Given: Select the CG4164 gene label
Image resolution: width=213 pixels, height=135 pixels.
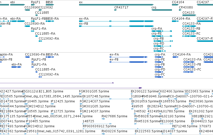Looking at the screenshot, I should (x=178, y=2).
